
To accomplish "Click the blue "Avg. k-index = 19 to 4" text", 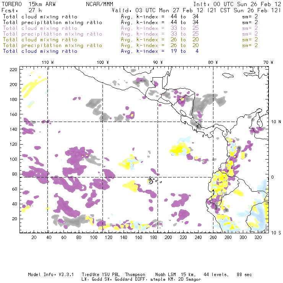I will (x=160, y=51).
